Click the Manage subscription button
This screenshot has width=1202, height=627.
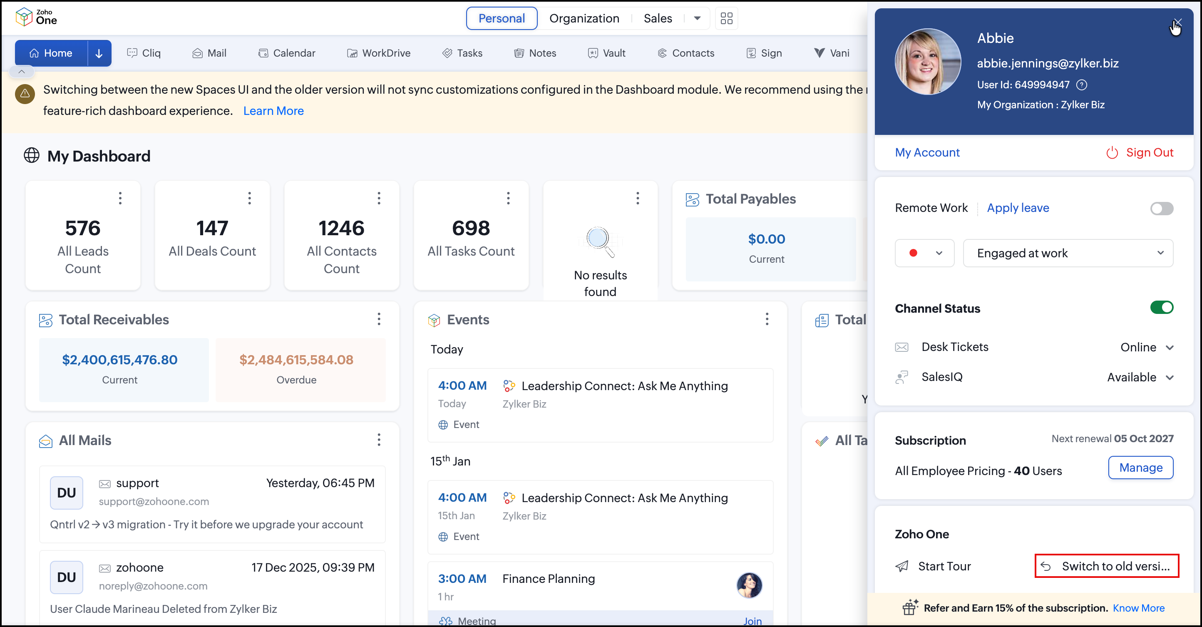[1140, 468]
